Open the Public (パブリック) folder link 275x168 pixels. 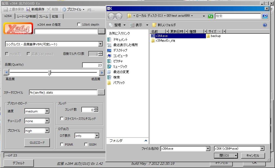[x=116, y=83]
